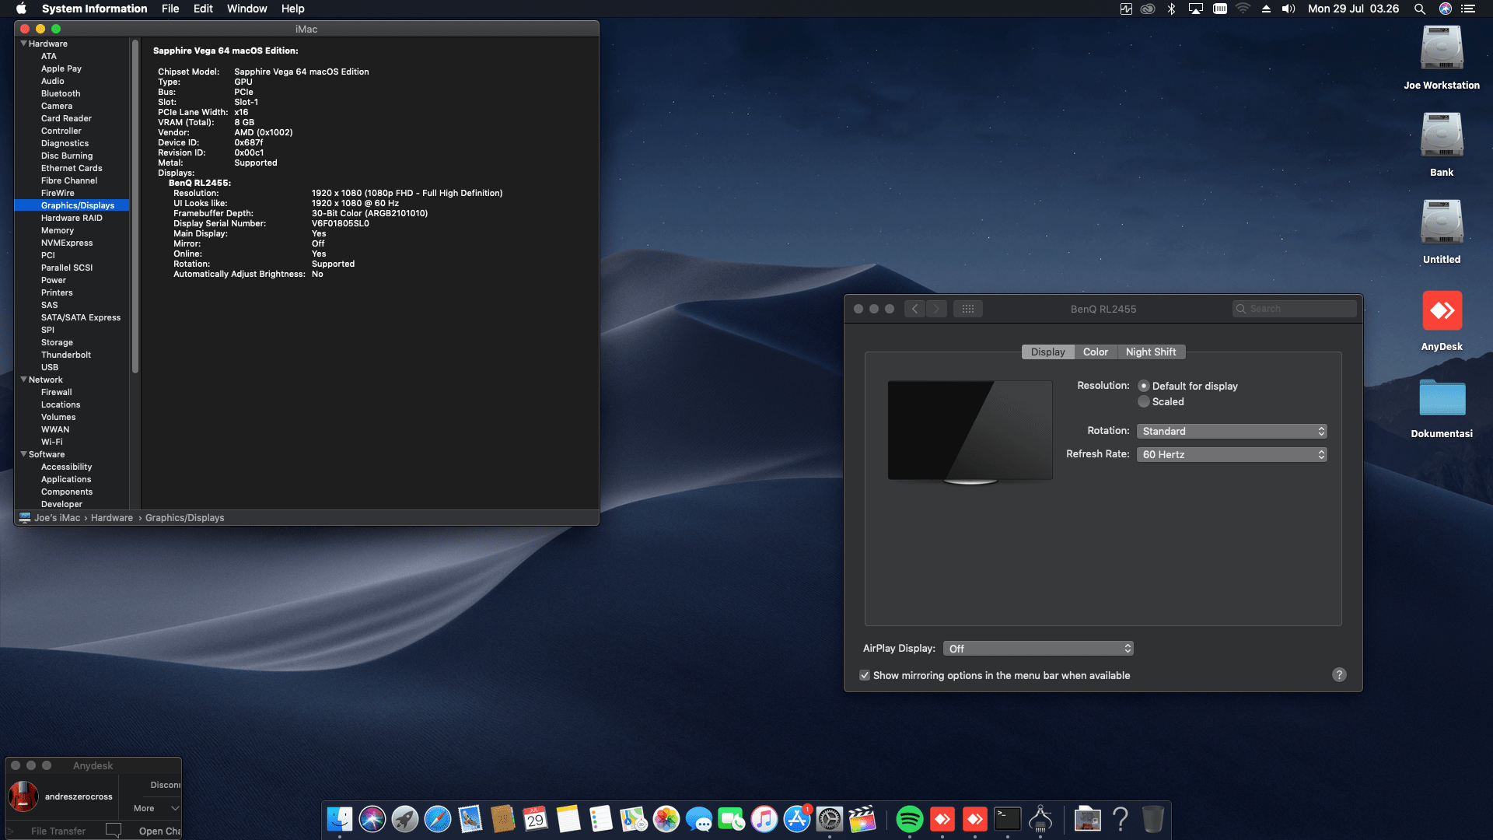The height and width of the screenshot is (840, 1493).
Task: Open Photos app in the Dock
Action: pyautogui.click(x=666, y=819)
